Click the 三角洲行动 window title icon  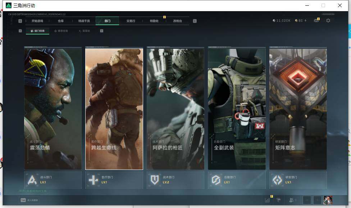(x=9, y=5)
